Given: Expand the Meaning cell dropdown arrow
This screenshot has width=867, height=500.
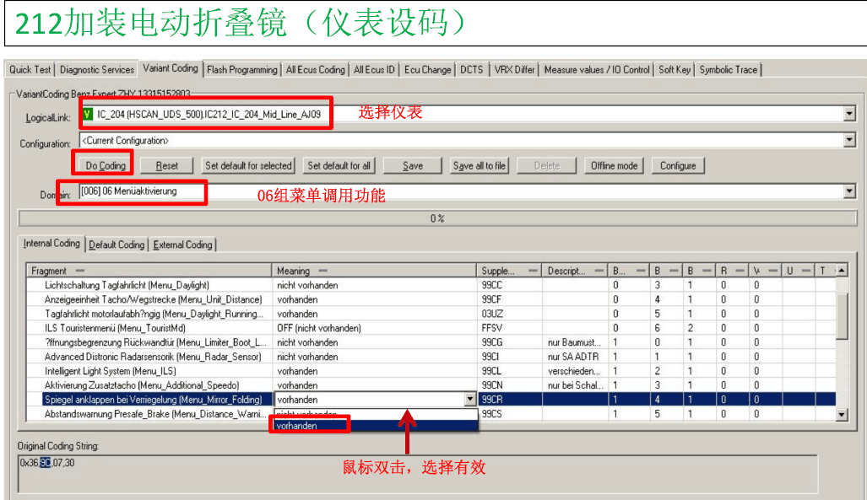Looking at the screenshot, I should point(470,400).
